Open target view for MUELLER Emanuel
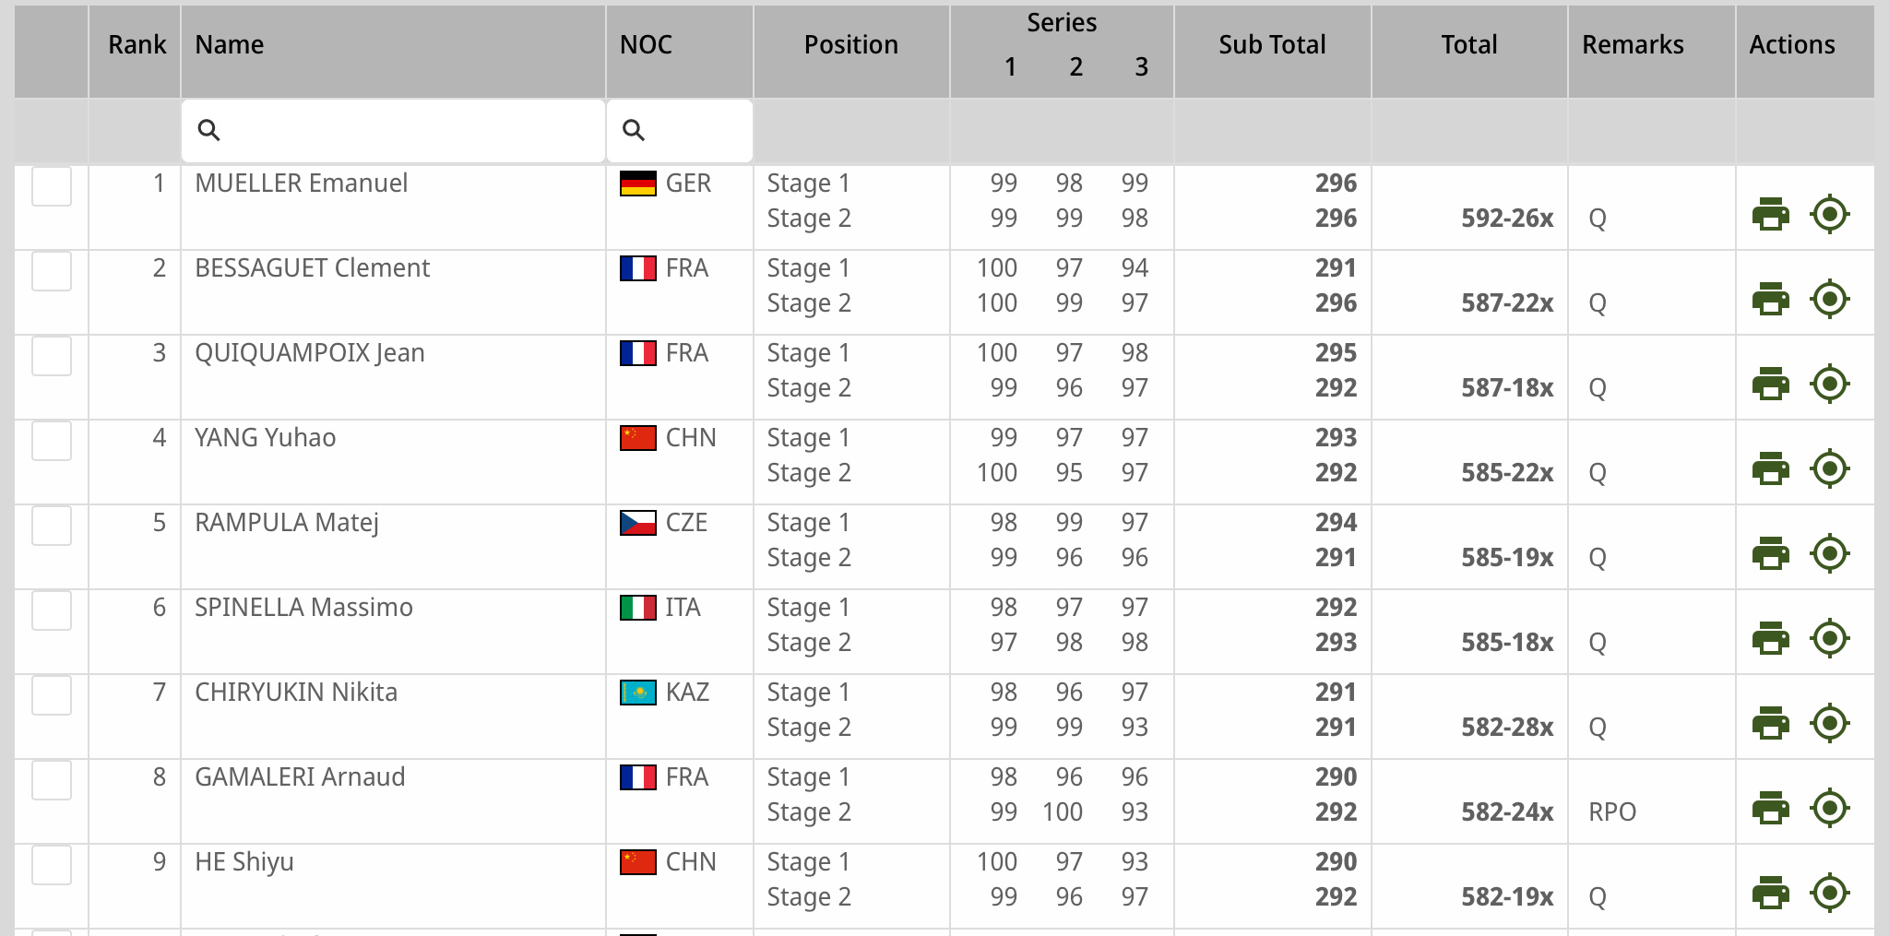The width and height of the screenshot is (1889, 936). pos(1830,214)
